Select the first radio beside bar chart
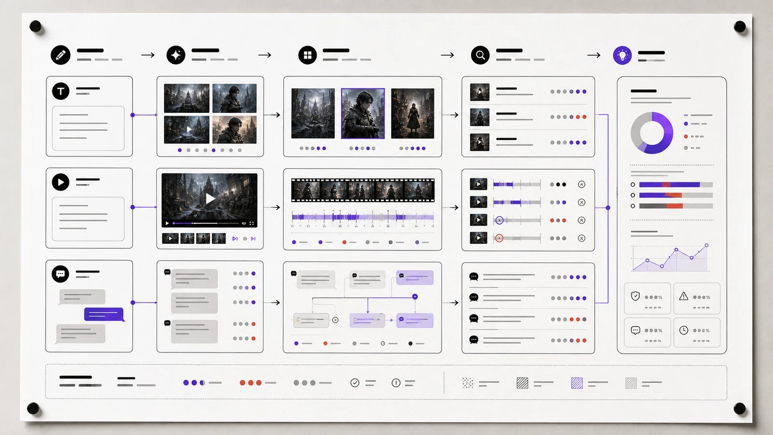773x435 pixels. [x=633, y=185]
